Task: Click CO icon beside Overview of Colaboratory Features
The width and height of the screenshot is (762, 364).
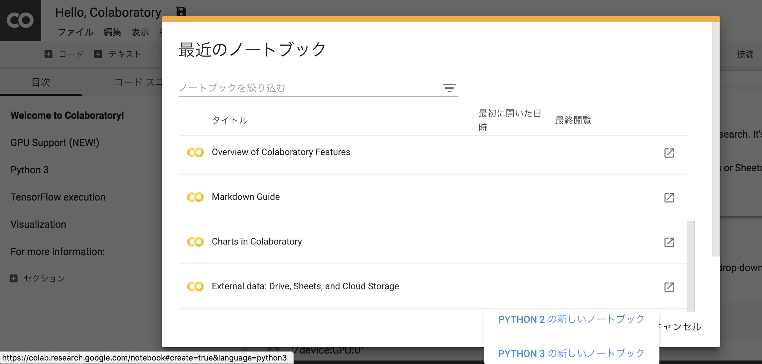Action: [x=195, y=152]
